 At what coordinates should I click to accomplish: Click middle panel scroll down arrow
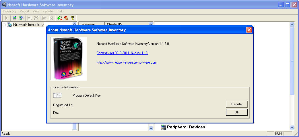point(151,128)
